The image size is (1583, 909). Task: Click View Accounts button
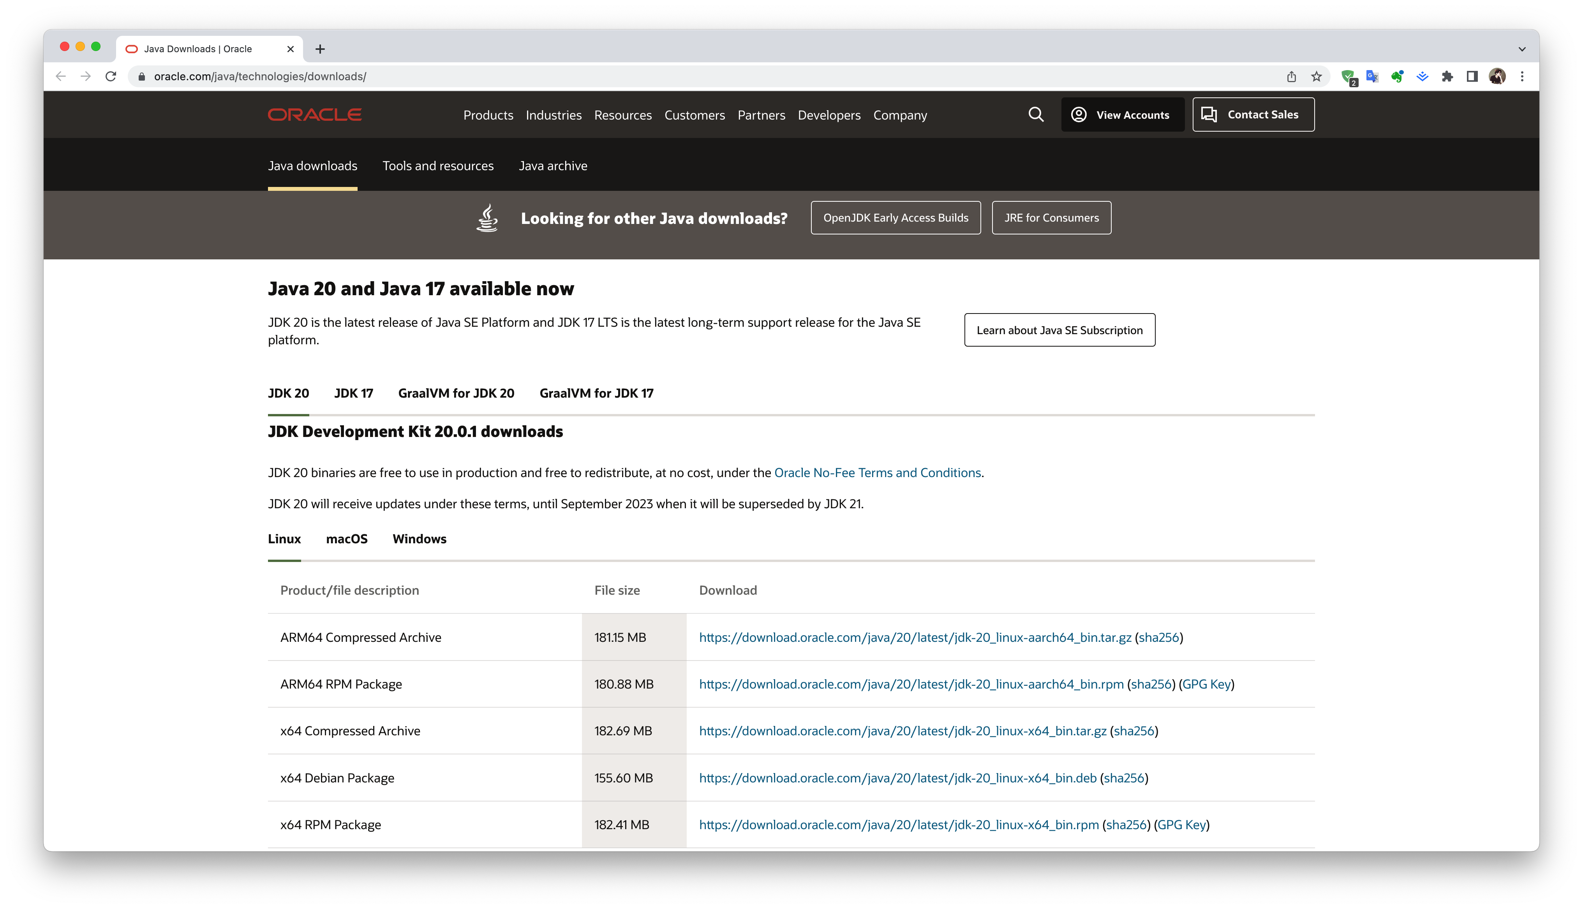[1122, 114]
